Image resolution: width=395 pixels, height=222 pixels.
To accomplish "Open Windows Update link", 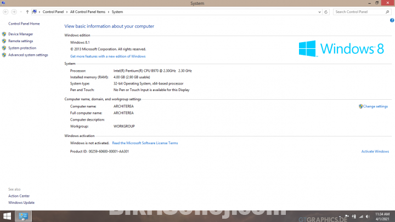I will 21,203.
